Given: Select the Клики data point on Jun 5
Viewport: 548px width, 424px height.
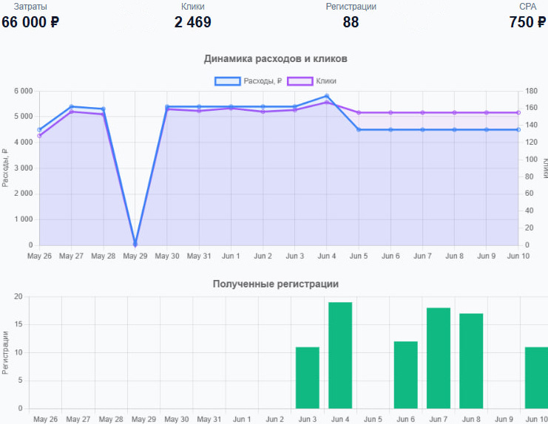Looking at the screenshot, I should (359, 113).
